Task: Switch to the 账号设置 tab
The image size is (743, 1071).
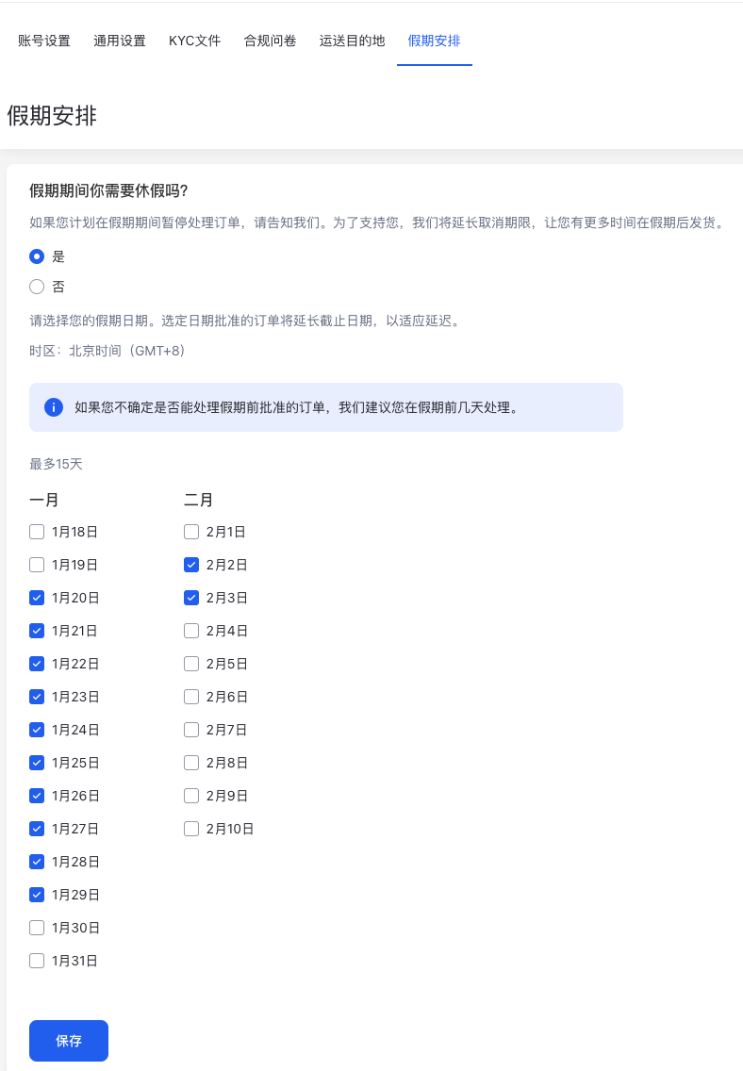Action: point(44,41)
